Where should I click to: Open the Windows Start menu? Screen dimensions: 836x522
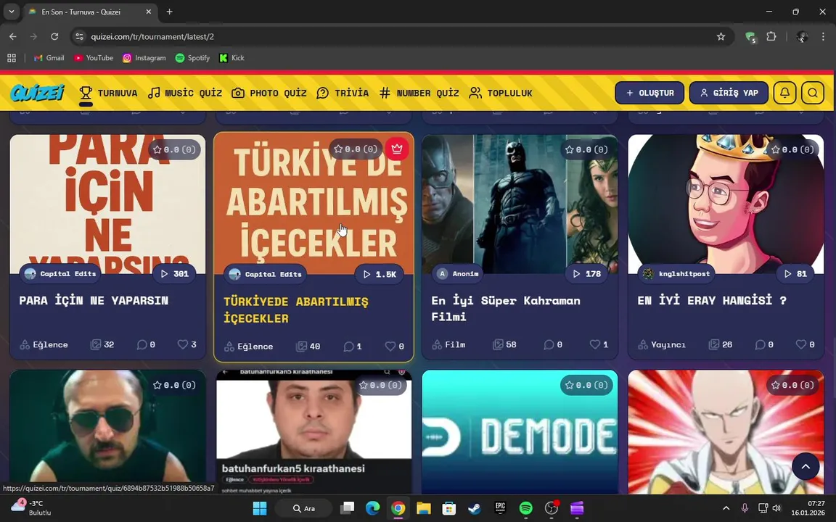(x=260, y=508)
